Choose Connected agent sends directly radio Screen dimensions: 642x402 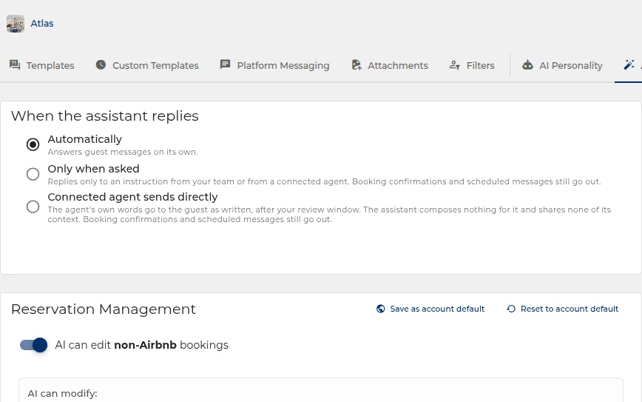pos(33,207)
